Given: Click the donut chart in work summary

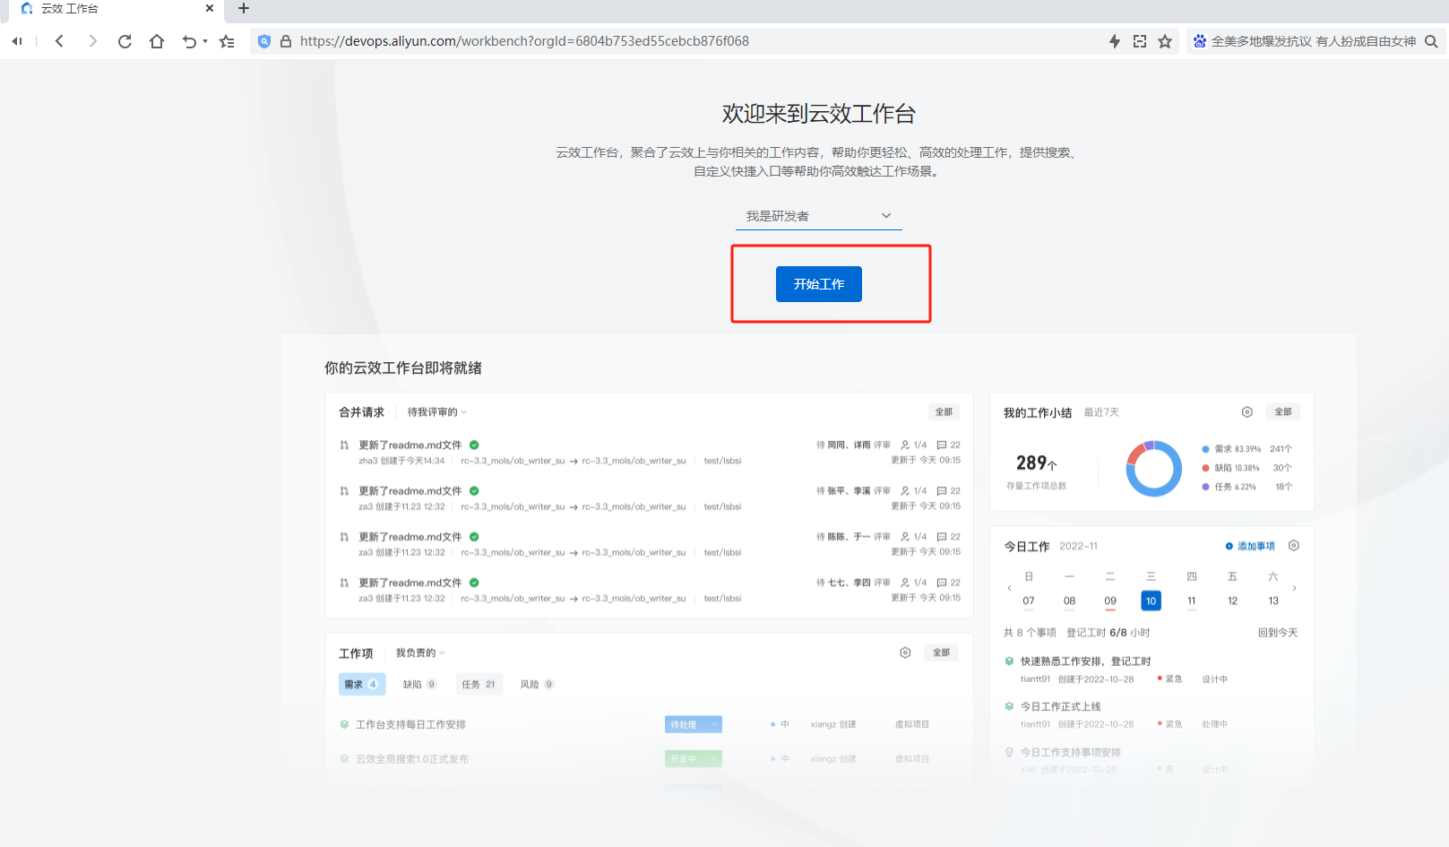Looking at the screenshot, I should pyautogui.click(x=1153, y=468).
